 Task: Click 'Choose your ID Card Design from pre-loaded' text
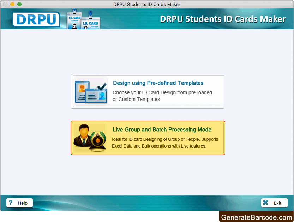(x=162, y=92)
